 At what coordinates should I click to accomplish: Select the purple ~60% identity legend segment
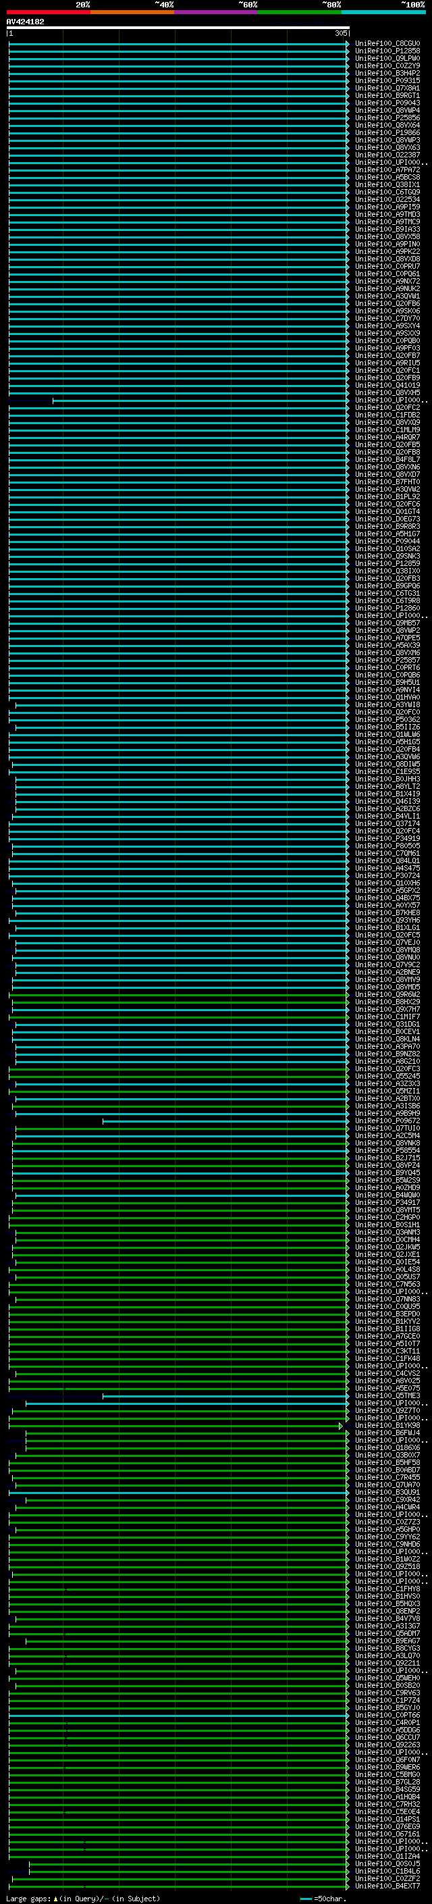pyautogui.click(x=215, y=12)
